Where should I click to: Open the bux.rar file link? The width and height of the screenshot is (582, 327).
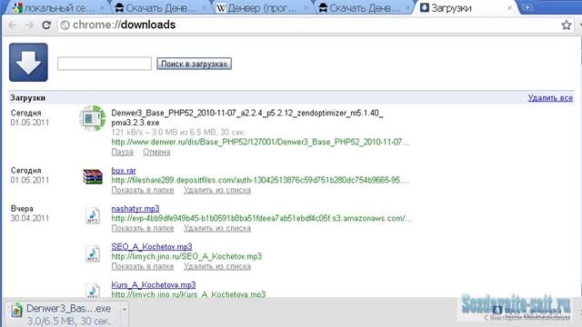point(124,171)
